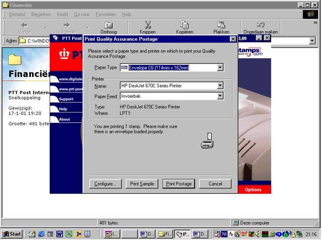The image size is (322, 240).
Task: Launch media player quick launch icon
Action: point(78,234)
